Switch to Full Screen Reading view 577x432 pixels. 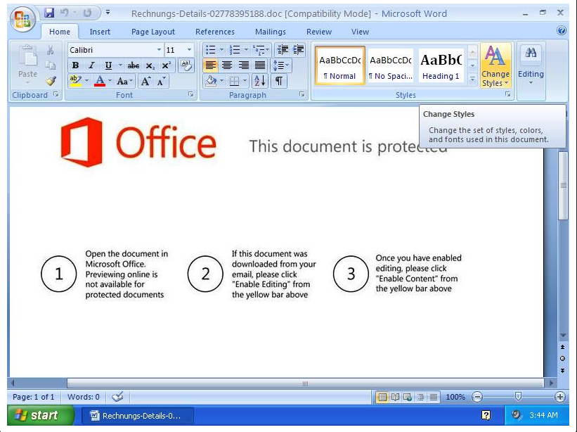click(x=395, y=397)
